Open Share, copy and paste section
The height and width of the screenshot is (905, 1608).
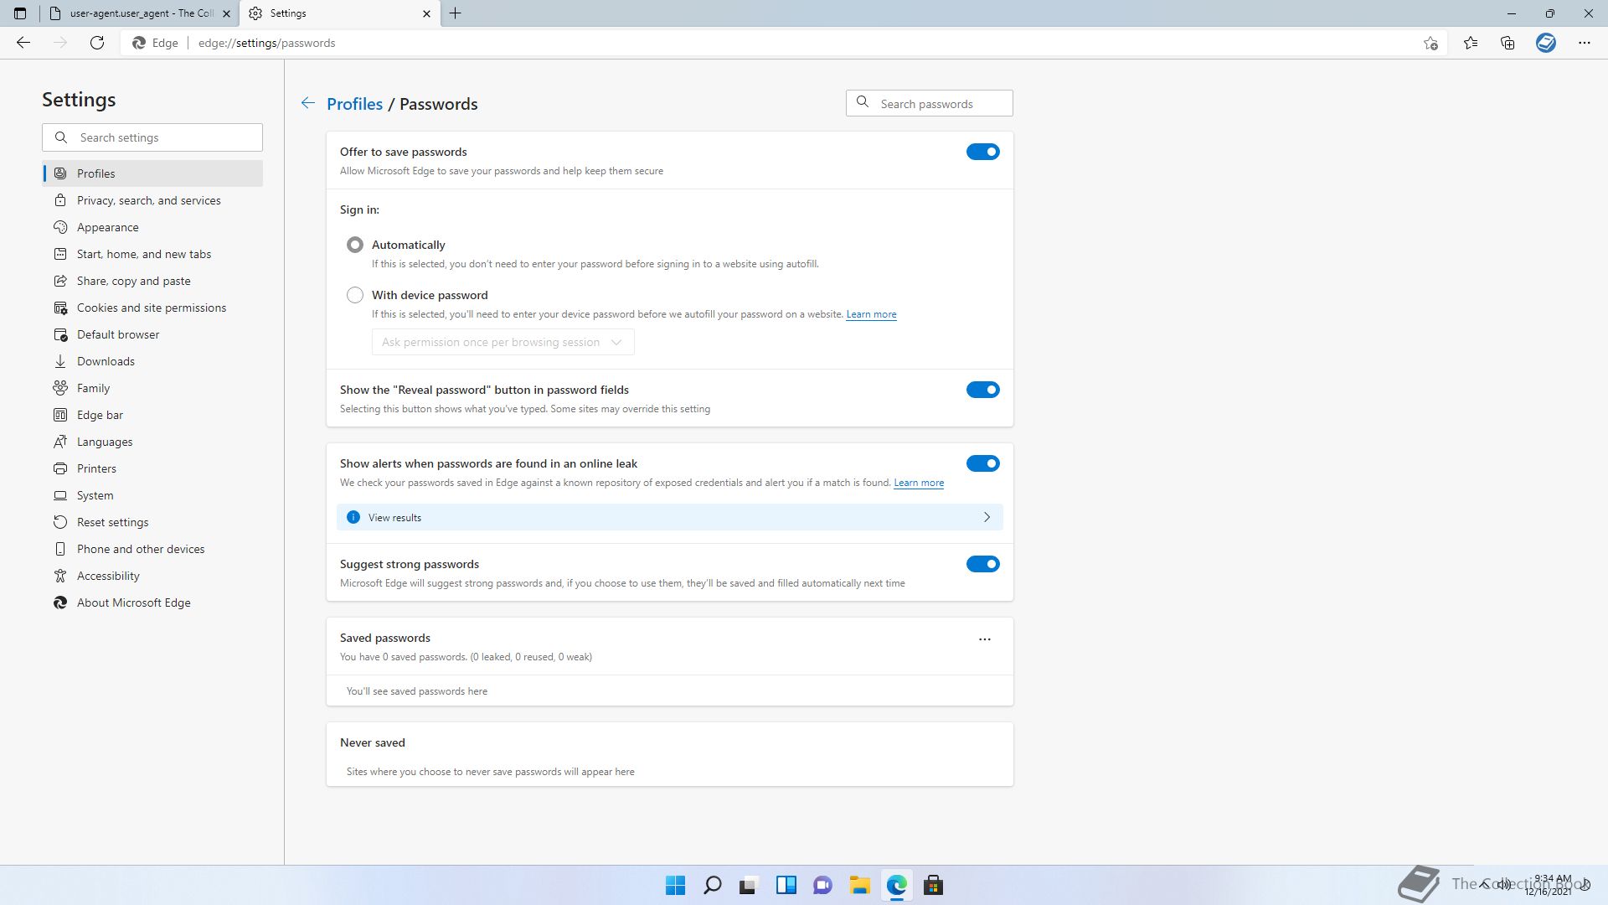(152, 281)
